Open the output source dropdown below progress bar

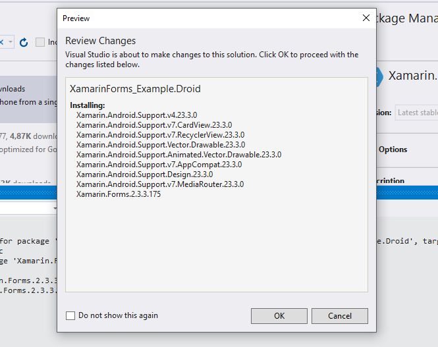pos(55,208)
